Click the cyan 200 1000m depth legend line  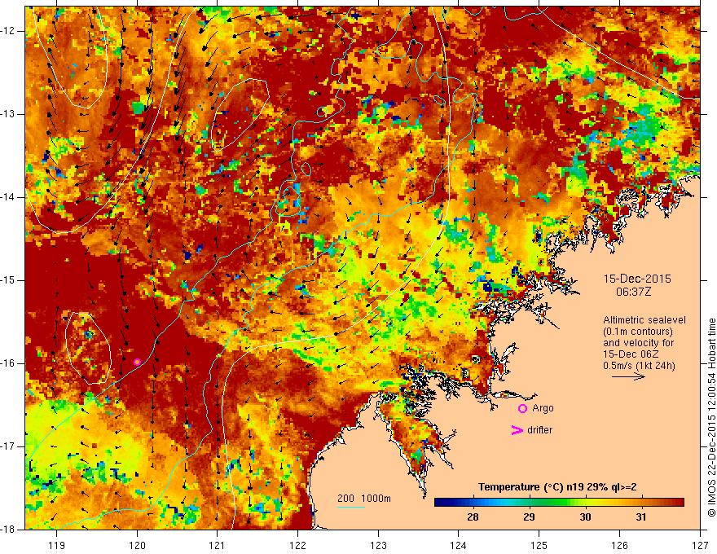click(350, 507)
